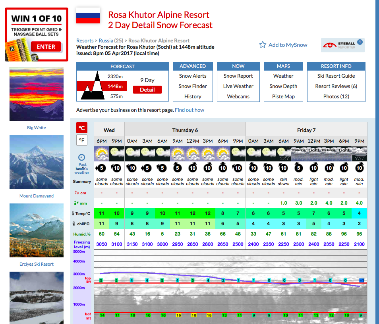Viewport: 379px width, 324px height.
Task: Click the Friday 7 day header
Action: tap(306, 130)
